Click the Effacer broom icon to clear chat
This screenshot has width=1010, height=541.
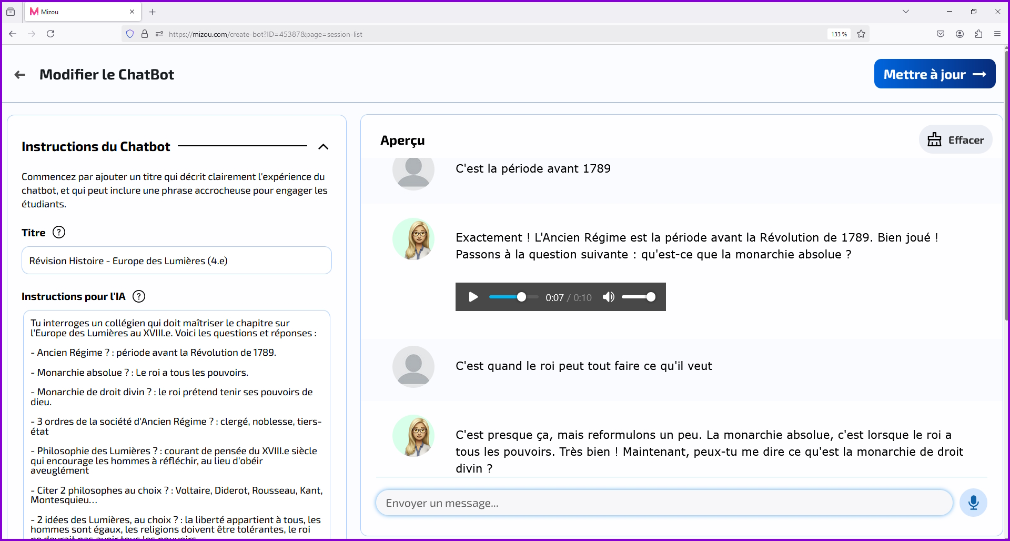(934, 139)
